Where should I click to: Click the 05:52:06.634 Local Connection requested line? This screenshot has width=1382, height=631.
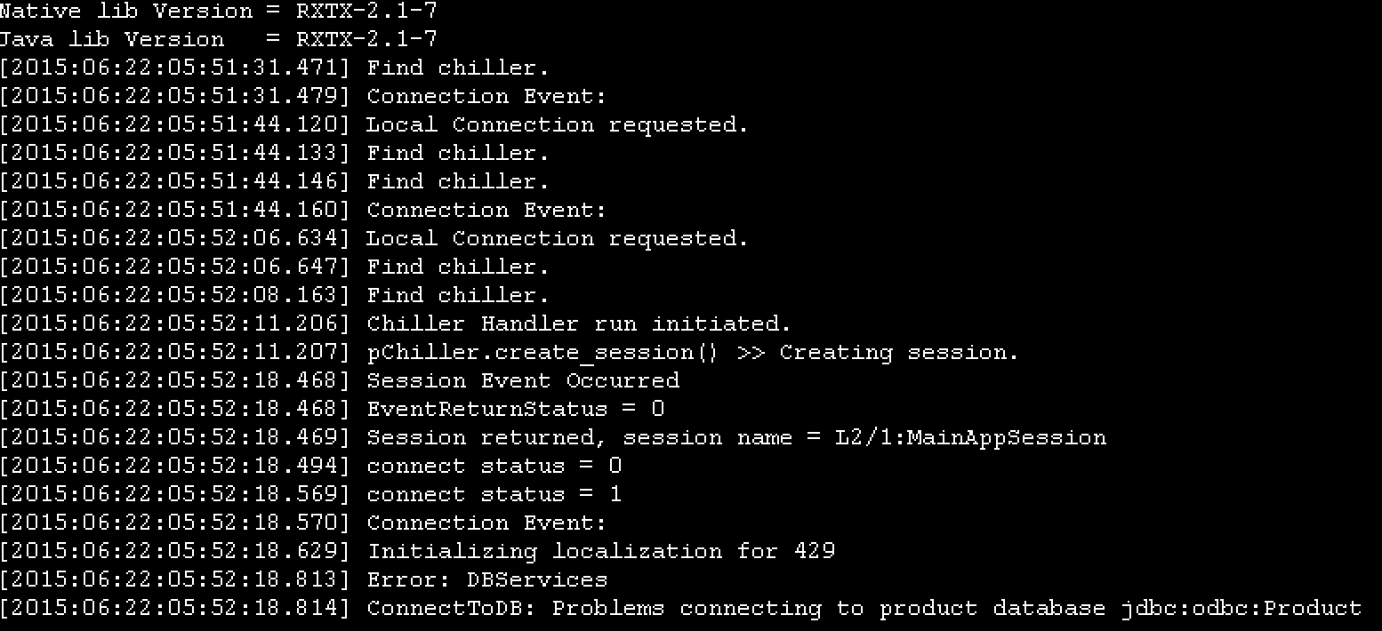click(374, 239)
